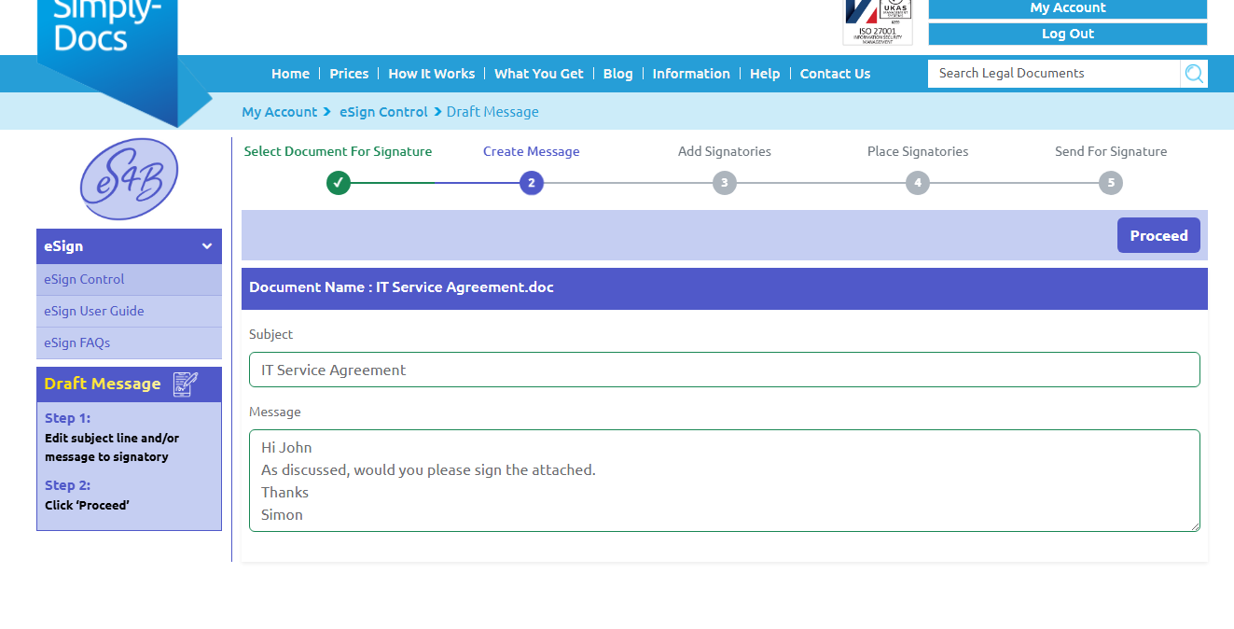1234x629 pixels.
Task: Click the e4B eSign logo
Action: coord(129,179)
